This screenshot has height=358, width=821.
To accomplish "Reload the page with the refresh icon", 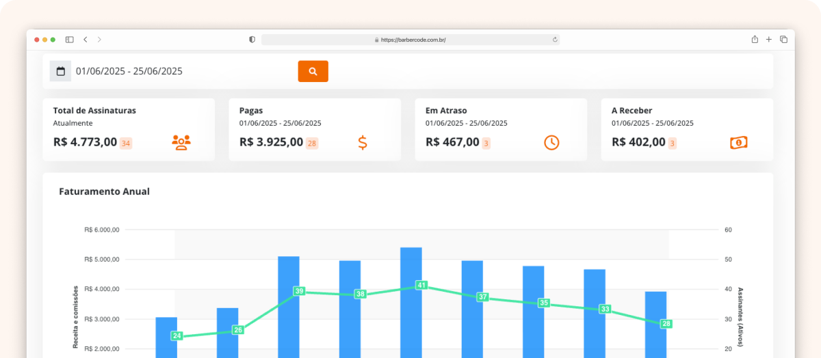I will click(x=555, y=40).
